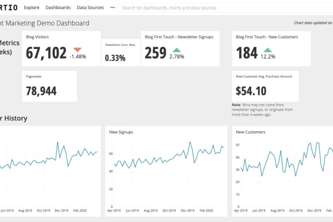Click the Dec 2019 label on New Signups chart
The width and height of the screenshot is (333, 222).
[x=188, y=210]
